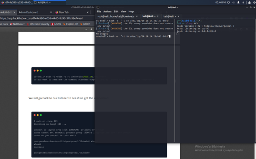Switch to the kali@kali terminal taskbar entry
The height and width of the screenshot is (159, 256).
point(50,2)
